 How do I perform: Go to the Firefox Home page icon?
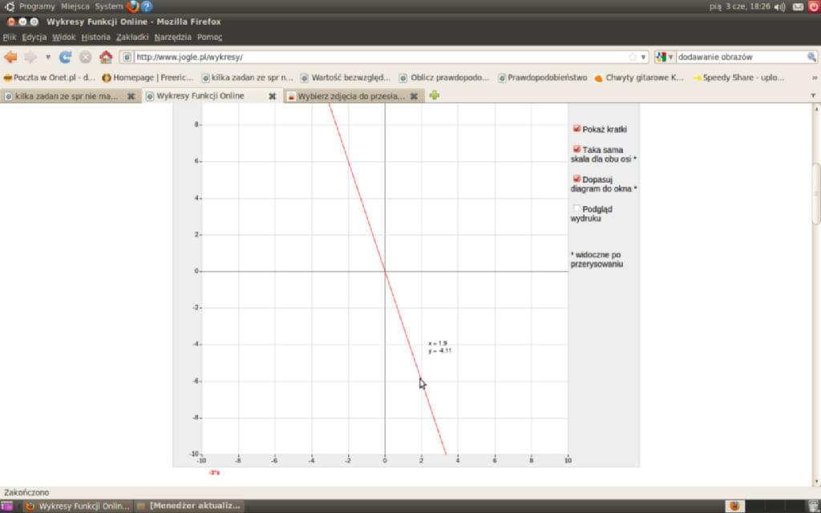[105, 57]
